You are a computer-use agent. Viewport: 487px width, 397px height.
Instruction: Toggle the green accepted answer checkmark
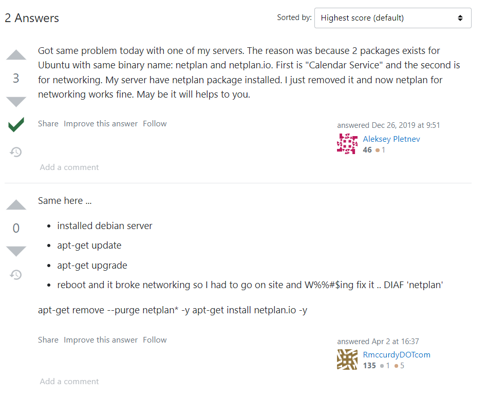click(x=16, y=124)
